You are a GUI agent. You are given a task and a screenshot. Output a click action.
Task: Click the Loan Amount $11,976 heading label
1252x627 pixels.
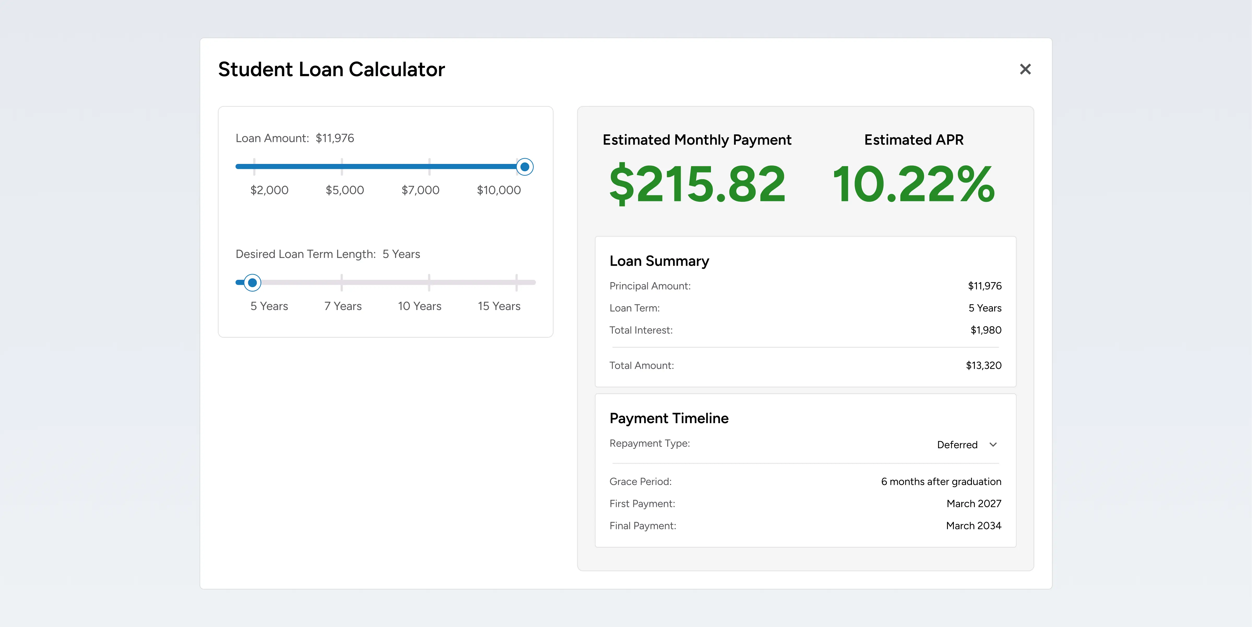tap(294, 138)
